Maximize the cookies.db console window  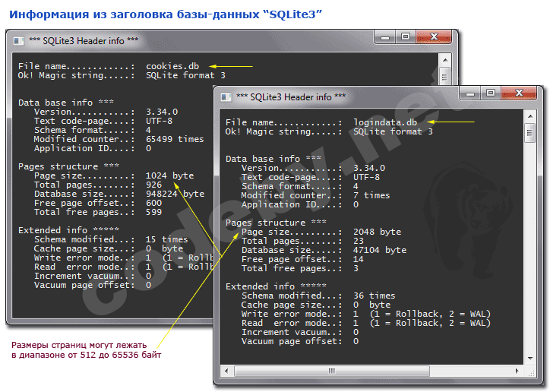(x=406, y=36)
